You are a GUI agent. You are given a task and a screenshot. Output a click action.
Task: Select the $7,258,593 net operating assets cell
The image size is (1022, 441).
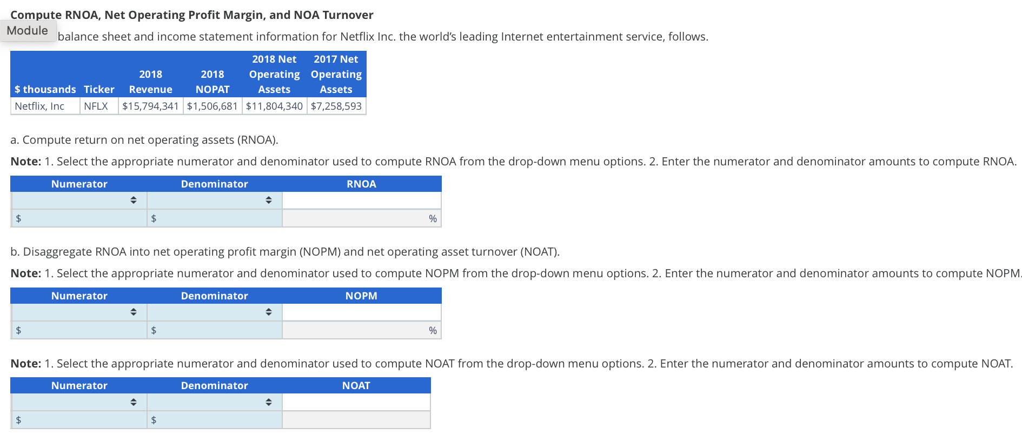pyautogui.click(x=336, y=106)
